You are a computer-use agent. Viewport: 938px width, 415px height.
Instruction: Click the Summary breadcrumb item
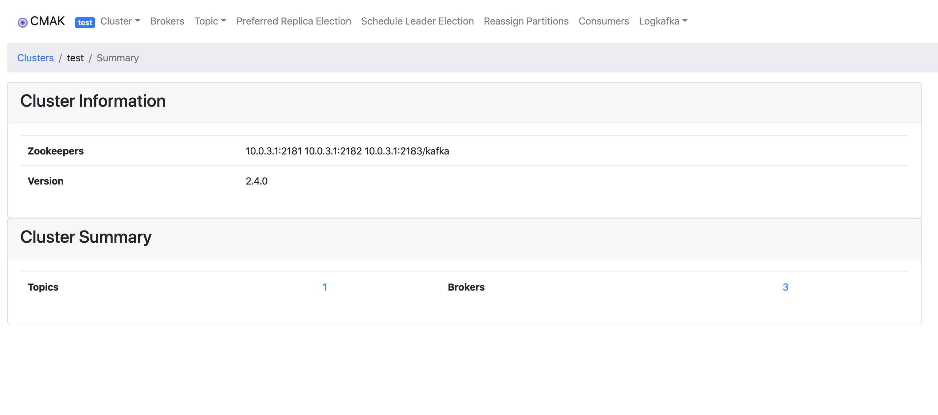[x=118, y=58]
